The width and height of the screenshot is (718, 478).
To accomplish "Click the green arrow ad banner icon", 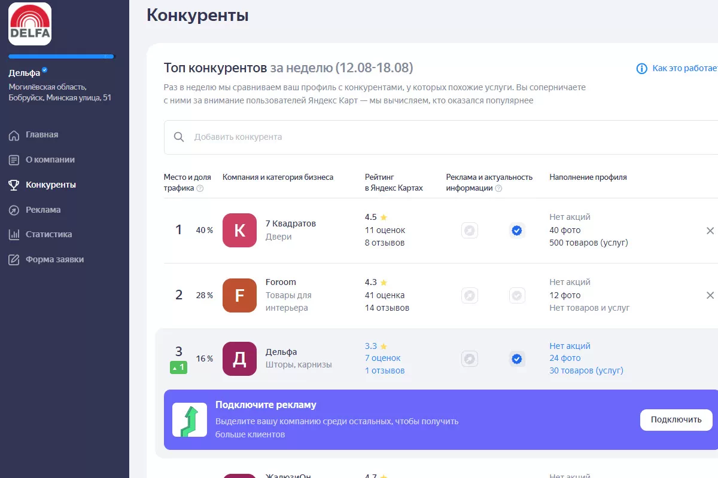I will click(x=190, y=419).
